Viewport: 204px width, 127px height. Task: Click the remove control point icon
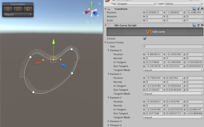pos(18,9)
